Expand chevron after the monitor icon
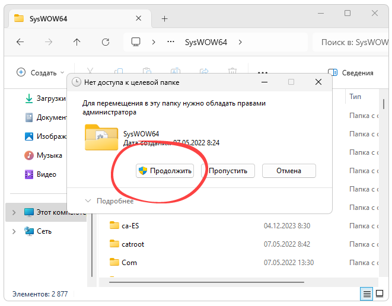The image size is (392, 306). (x=154, y=42)
